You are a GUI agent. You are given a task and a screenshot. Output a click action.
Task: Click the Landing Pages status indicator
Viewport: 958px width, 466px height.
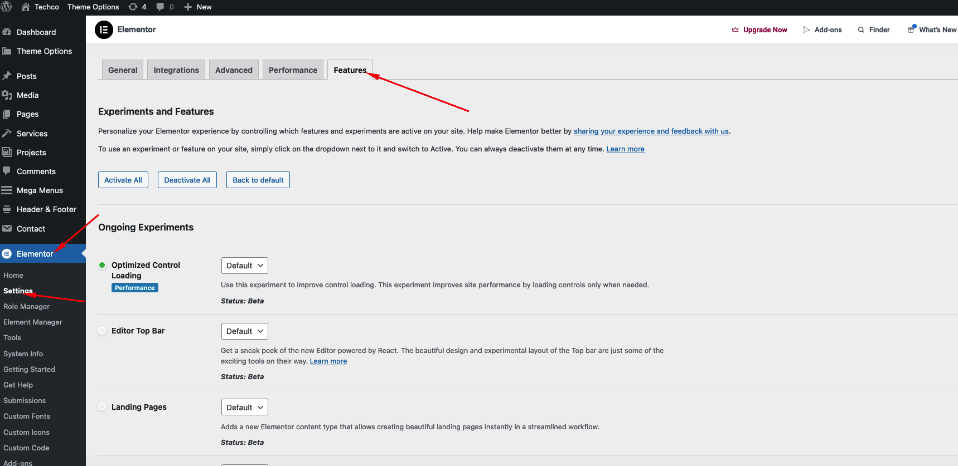click(102, 407)
